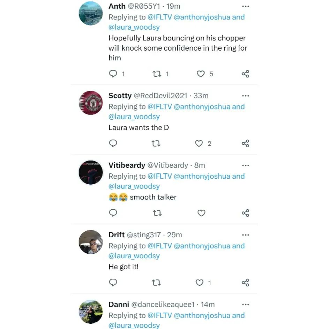Share Anth's tweet via share icon
The image size is (329, 329).
point(245,74)
